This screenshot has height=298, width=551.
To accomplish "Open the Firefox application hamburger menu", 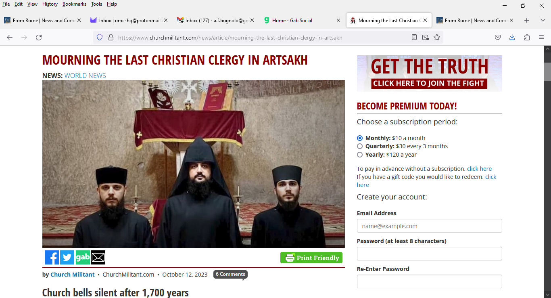I will (541, 38).
